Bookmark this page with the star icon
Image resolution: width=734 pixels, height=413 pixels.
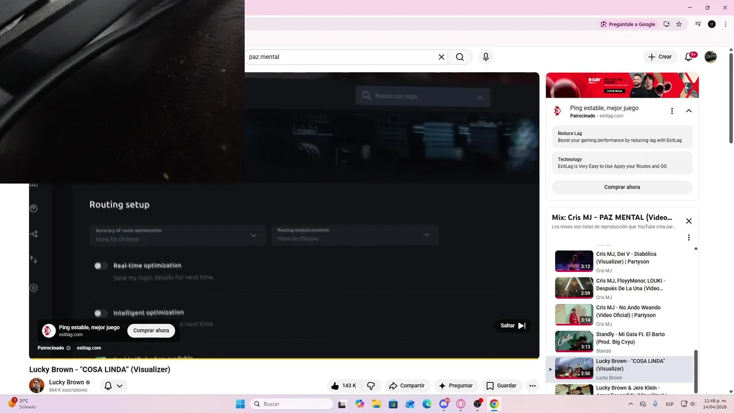tap(679, 24)
